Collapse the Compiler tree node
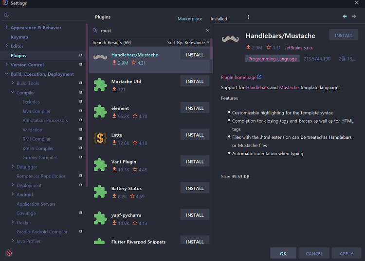 (13, 92)
